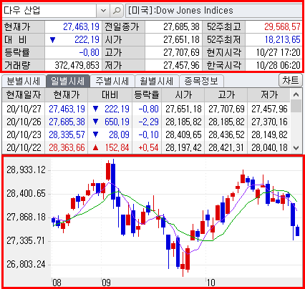Select the 20/10/27 row date
The height and width of the screenshot is (289, 305).
[x=24, y=109]
